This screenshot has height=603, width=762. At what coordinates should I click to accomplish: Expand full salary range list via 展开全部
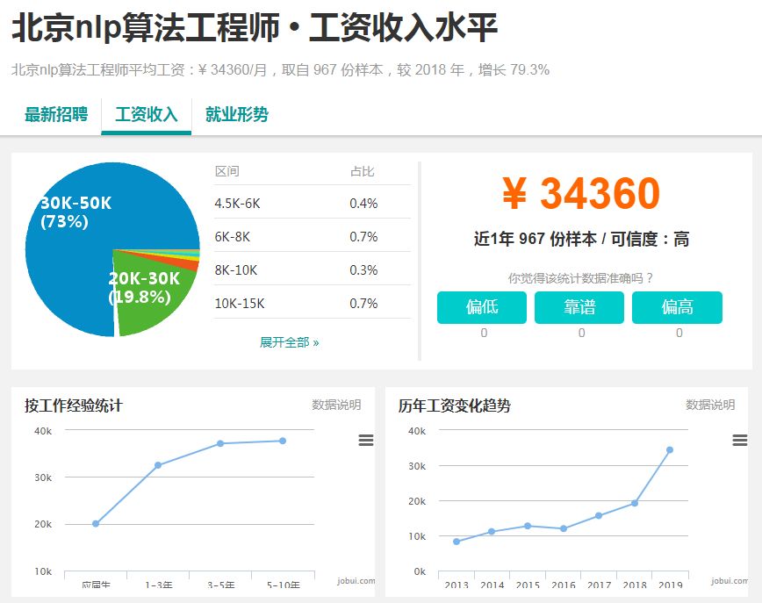tap(289, 342)
